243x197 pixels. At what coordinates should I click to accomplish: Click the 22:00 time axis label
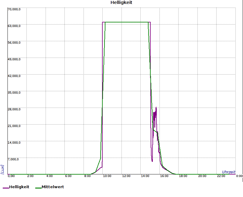(x=221, y=176)
